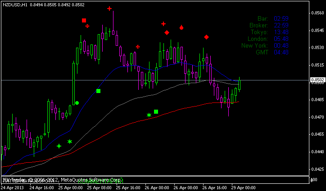This screenshot has height=191, width=326.
Task: Click the topmost red cross marker
Action: point(109,9)
